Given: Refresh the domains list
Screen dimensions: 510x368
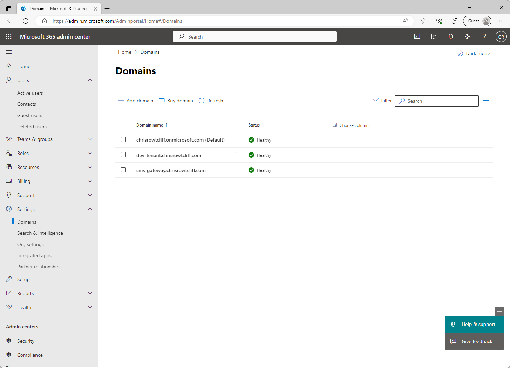Looking at the screenshot, I should point(211,101).
